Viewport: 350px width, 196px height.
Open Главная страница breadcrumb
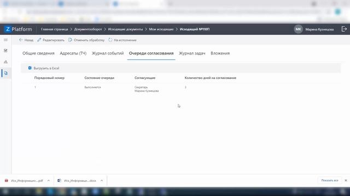pos(55,29)
